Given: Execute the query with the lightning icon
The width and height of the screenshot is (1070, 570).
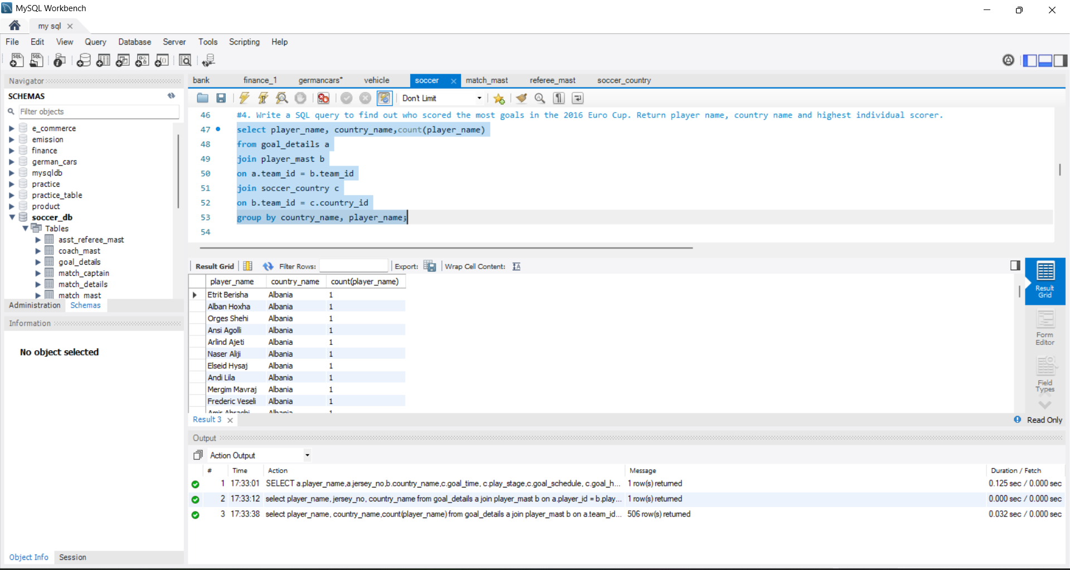Looking at the screenshot, I should point(244,98).
